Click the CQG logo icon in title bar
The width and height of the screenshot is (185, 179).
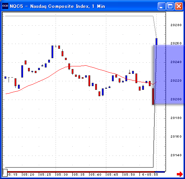tap(5, 6)
